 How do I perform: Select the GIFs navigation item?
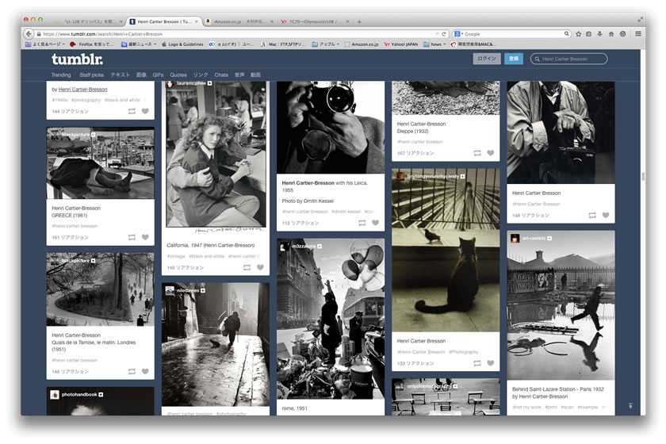pyautogui.click(x=158, y=75)
